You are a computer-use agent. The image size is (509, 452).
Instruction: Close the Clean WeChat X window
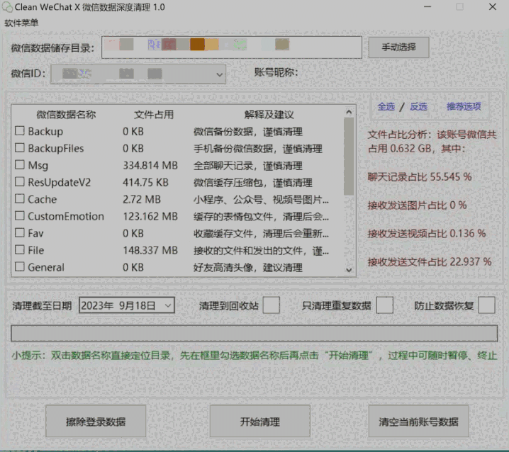click(493, 7)
